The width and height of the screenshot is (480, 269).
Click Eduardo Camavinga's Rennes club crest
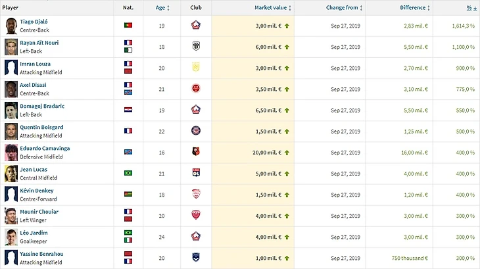pyautogui.click(x=195, y=152)
